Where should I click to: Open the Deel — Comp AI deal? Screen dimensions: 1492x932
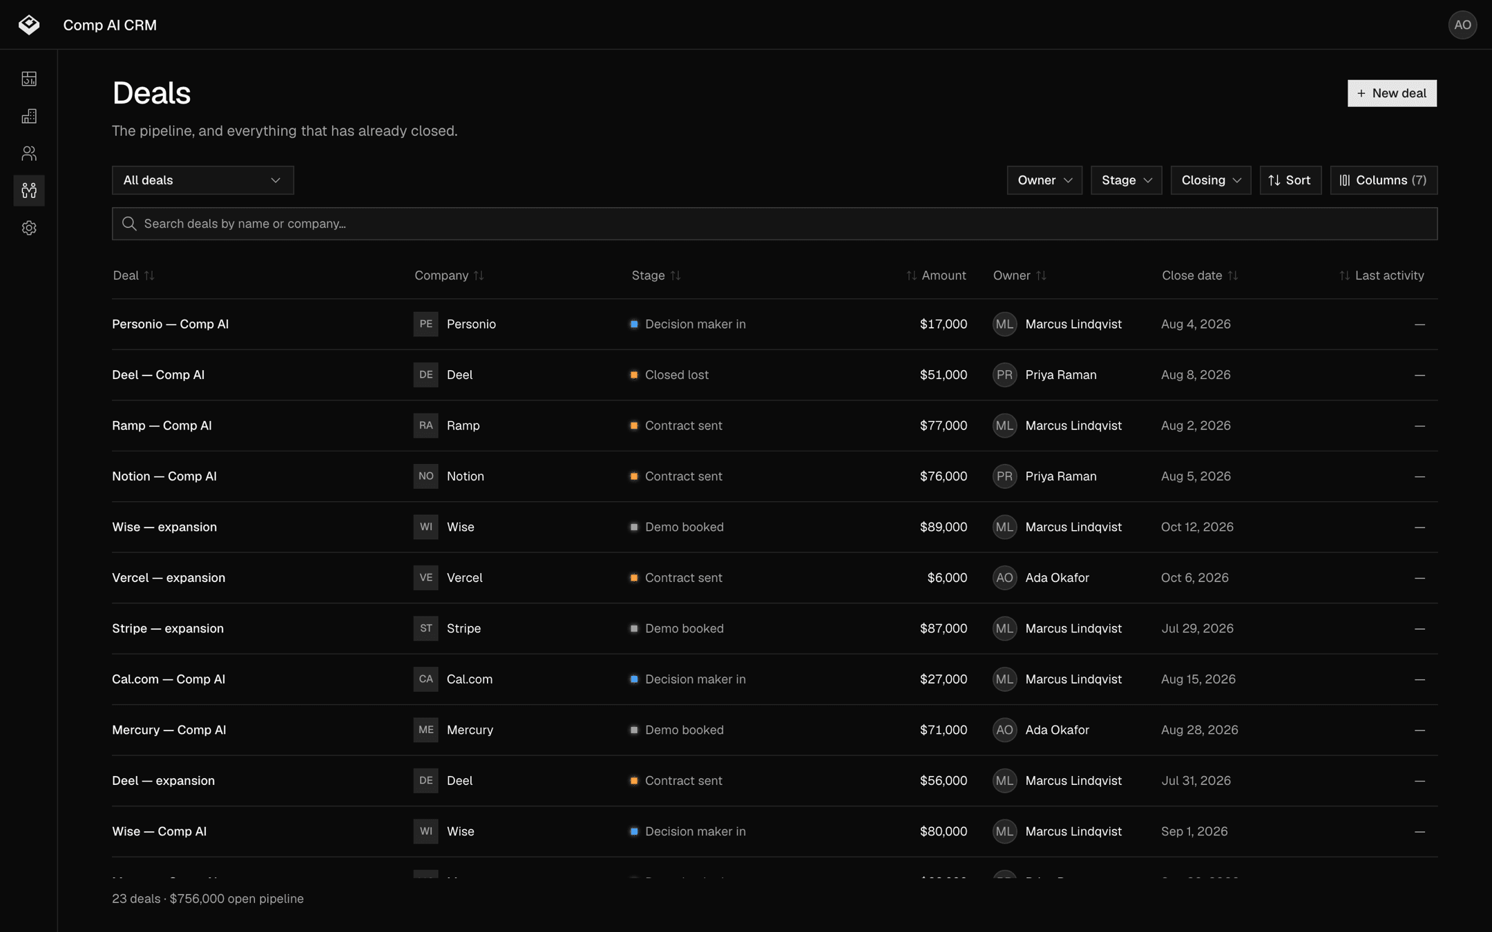[158, 375]
